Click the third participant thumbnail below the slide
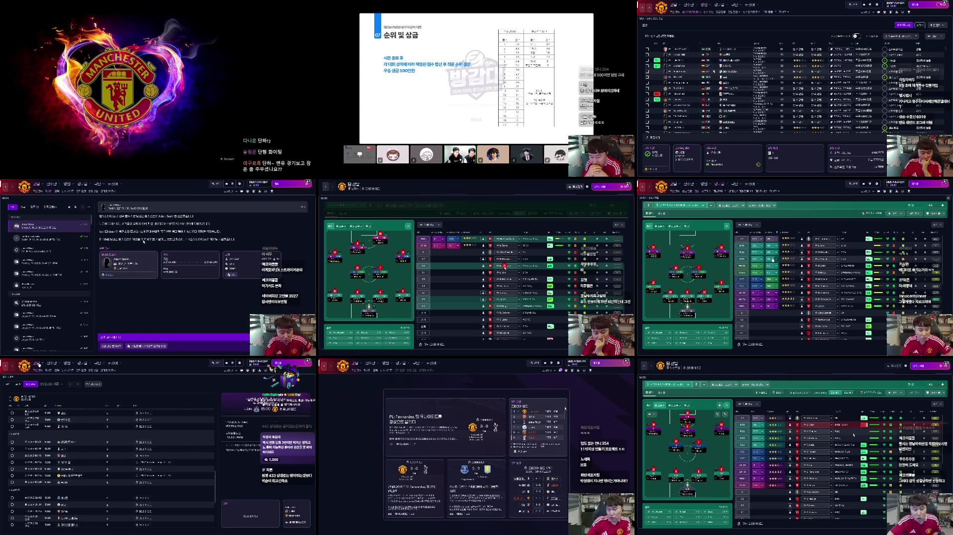953x535 pixels. click(x=426, y=154)
